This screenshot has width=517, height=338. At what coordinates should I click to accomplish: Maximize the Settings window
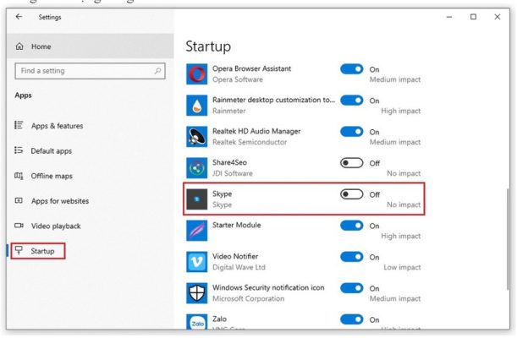point(473,17)
